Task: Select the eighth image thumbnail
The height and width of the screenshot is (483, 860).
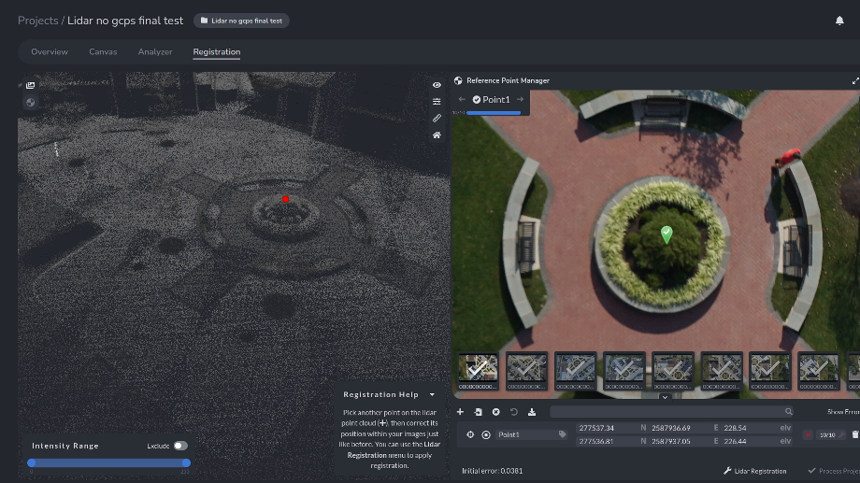Action: 818,371
